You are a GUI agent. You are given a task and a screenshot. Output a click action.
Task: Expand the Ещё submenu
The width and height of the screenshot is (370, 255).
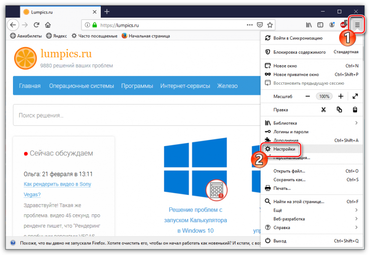click(x=311, y=211)
